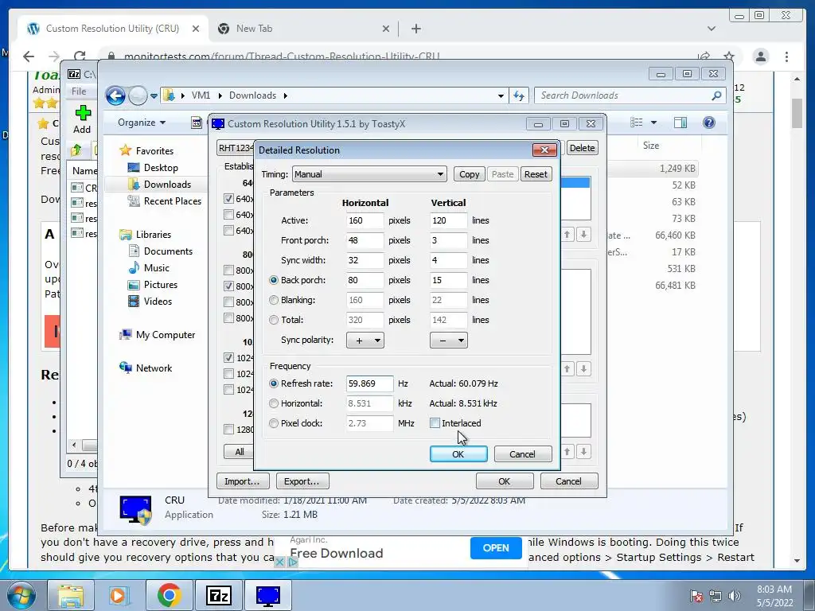This screenshot has width=815, height=611.
Task: Confirm Detailed Resolution with OK
Action: [458, 454]
